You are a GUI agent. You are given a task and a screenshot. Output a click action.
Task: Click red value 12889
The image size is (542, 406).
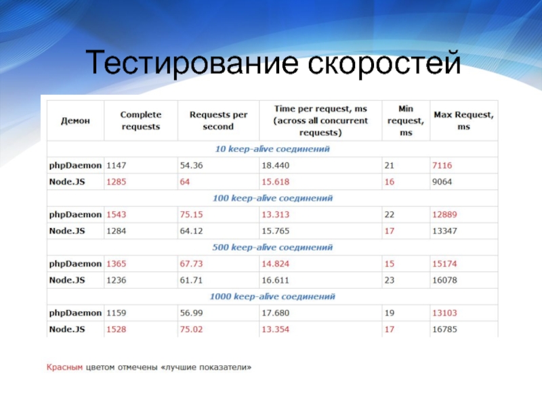tap(444, 215)
